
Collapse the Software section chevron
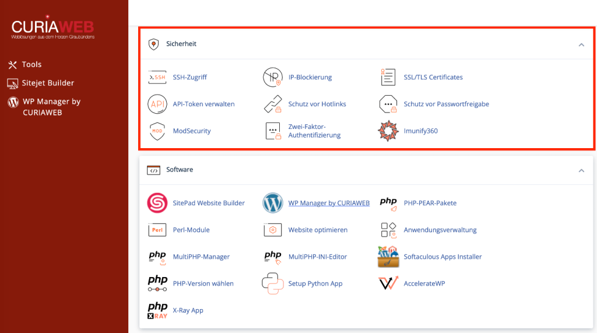tap(581, 171)
